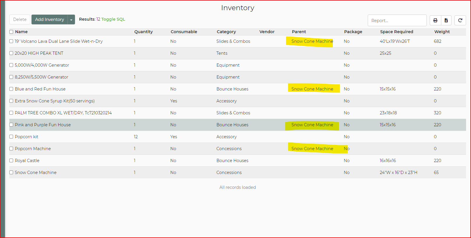Toggle the select-all checkbox in header
Screen dimensions: 471x238
[x=11, y=32]
